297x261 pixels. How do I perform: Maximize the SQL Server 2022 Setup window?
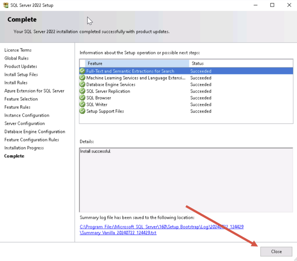[x=272, y=5]
